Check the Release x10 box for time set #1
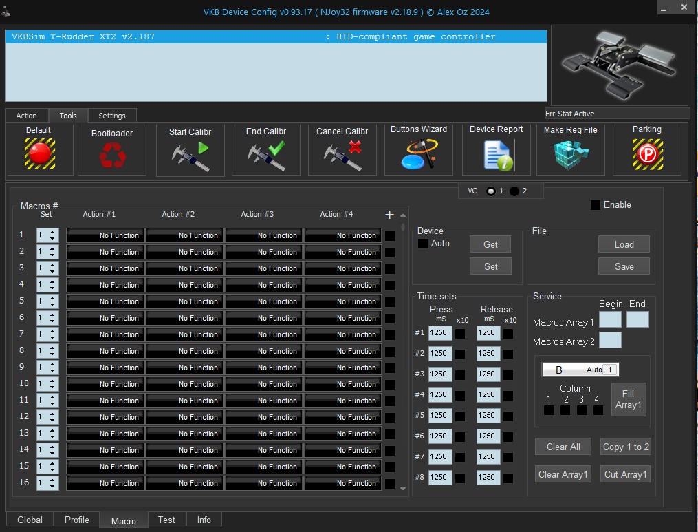 click(x=508, y=334)
